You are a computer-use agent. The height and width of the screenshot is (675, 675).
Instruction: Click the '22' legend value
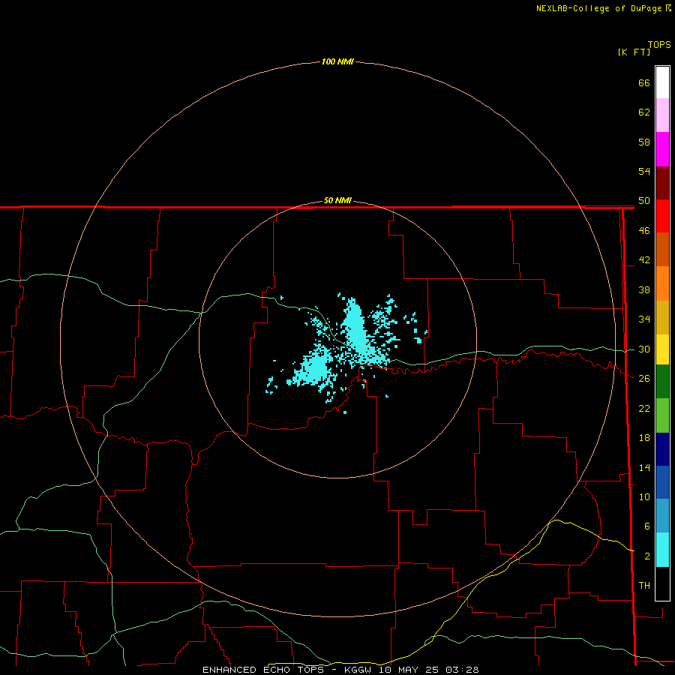pyautogui.click(x=644, y=409)
